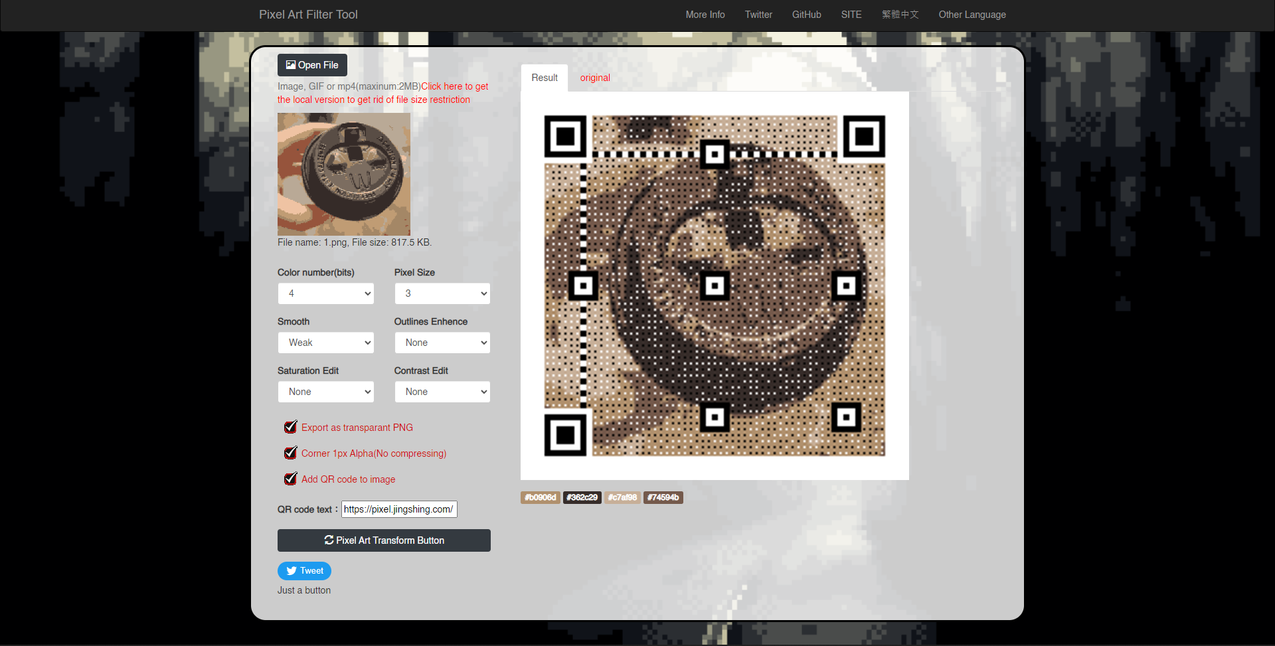Click the local version link text
Screen dimensions: 1275x646
pos(382,93)
